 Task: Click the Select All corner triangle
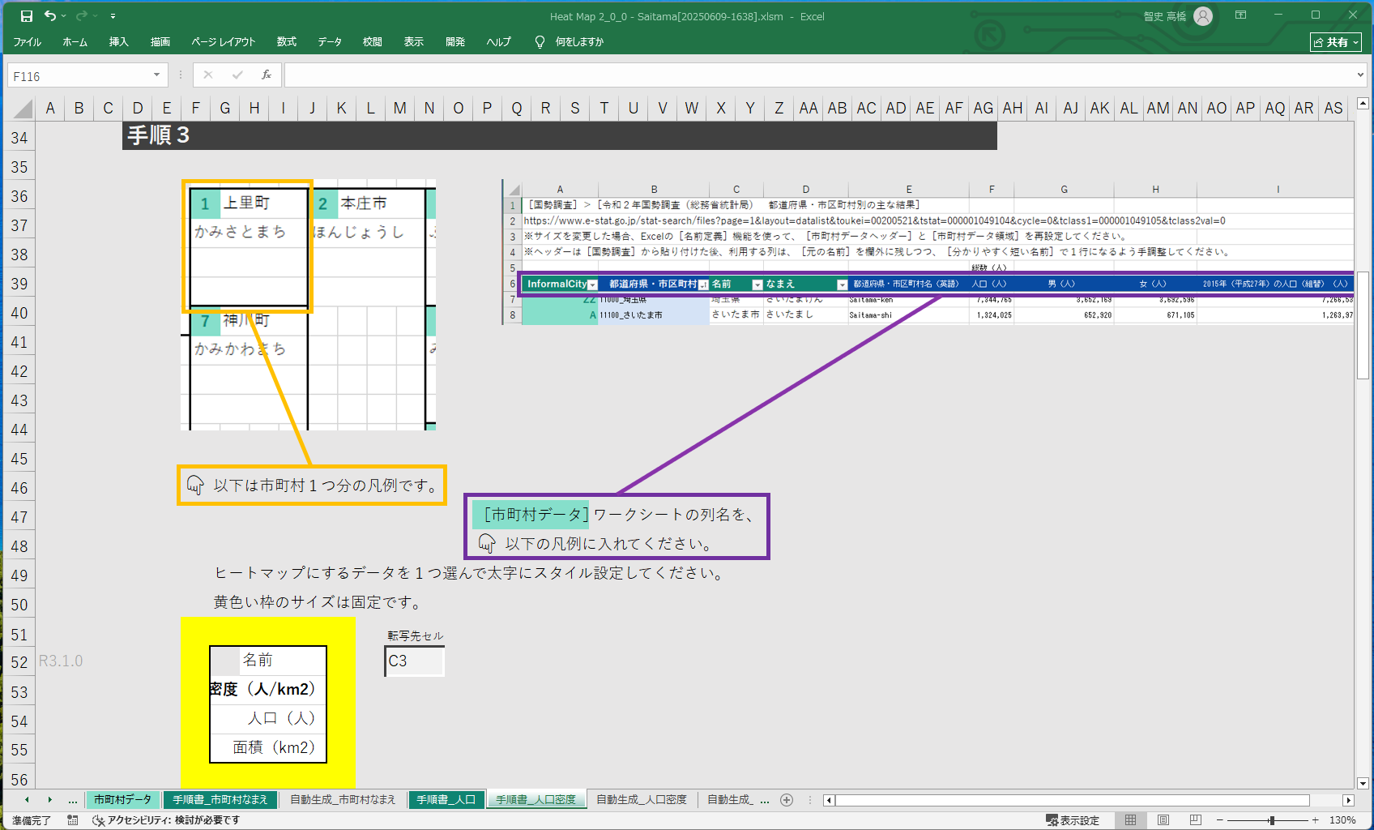pyautogui.click(x=22, y=109)
